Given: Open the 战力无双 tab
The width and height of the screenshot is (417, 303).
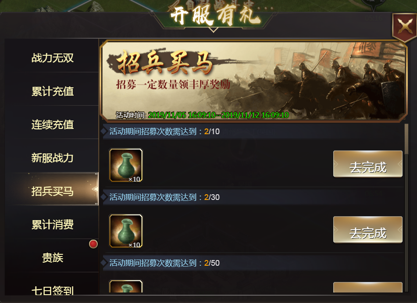Looking at the screenshot, I should (52, 58).
